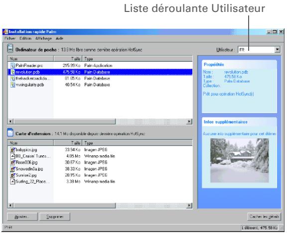Sort expansion card list by Taille column
This screenshot has width=287, height=233.
pos(68,143)
